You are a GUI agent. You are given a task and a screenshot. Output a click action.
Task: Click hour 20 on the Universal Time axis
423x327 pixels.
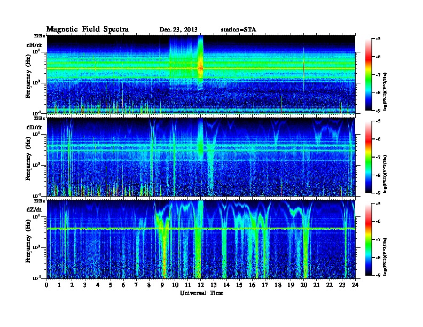click(304, 285)
